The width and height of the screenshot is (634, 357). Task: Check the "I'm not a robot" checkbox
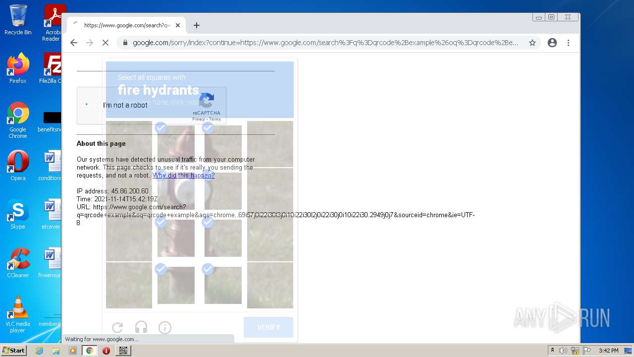[x=87, y=105]
